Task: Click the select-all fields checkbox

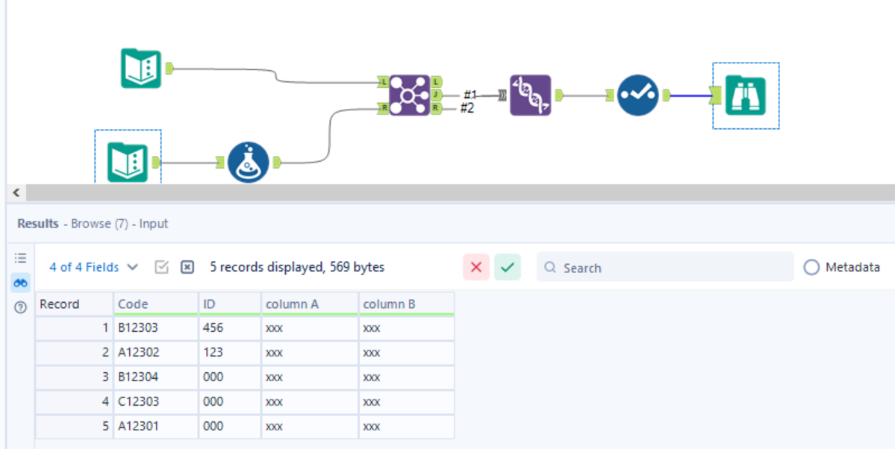Action: 160,266
